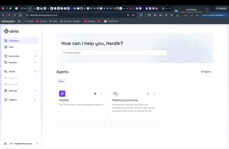Image resolution: width=229 pixels, height=149 pixels.
Task: Expand the Recents chevron
Action: click(x=35, y=63)
